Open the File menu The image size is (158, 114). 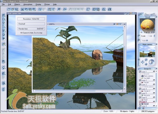(3, 4)
